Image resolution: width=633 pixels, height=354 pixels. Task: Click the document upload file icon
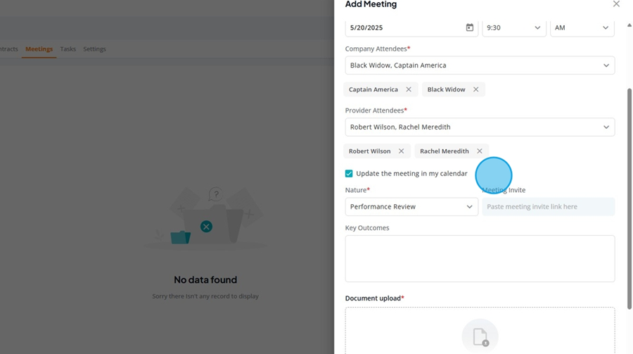pos(480,336)
